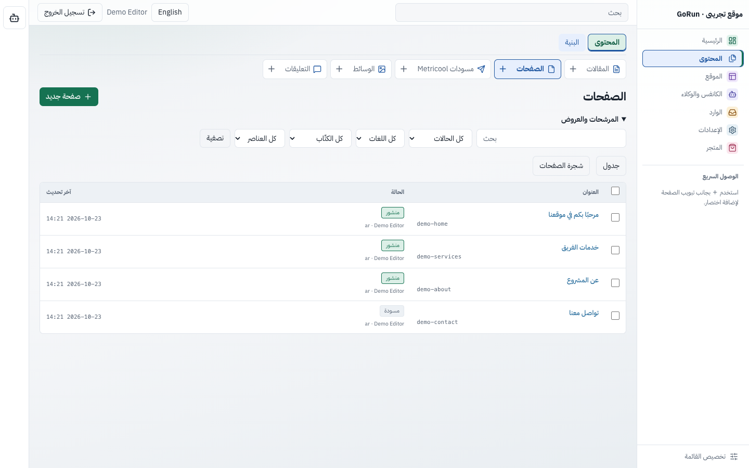Toggle the select-all checkbox in table header
The width and height of the screenshot is (749, 468).
615,191
